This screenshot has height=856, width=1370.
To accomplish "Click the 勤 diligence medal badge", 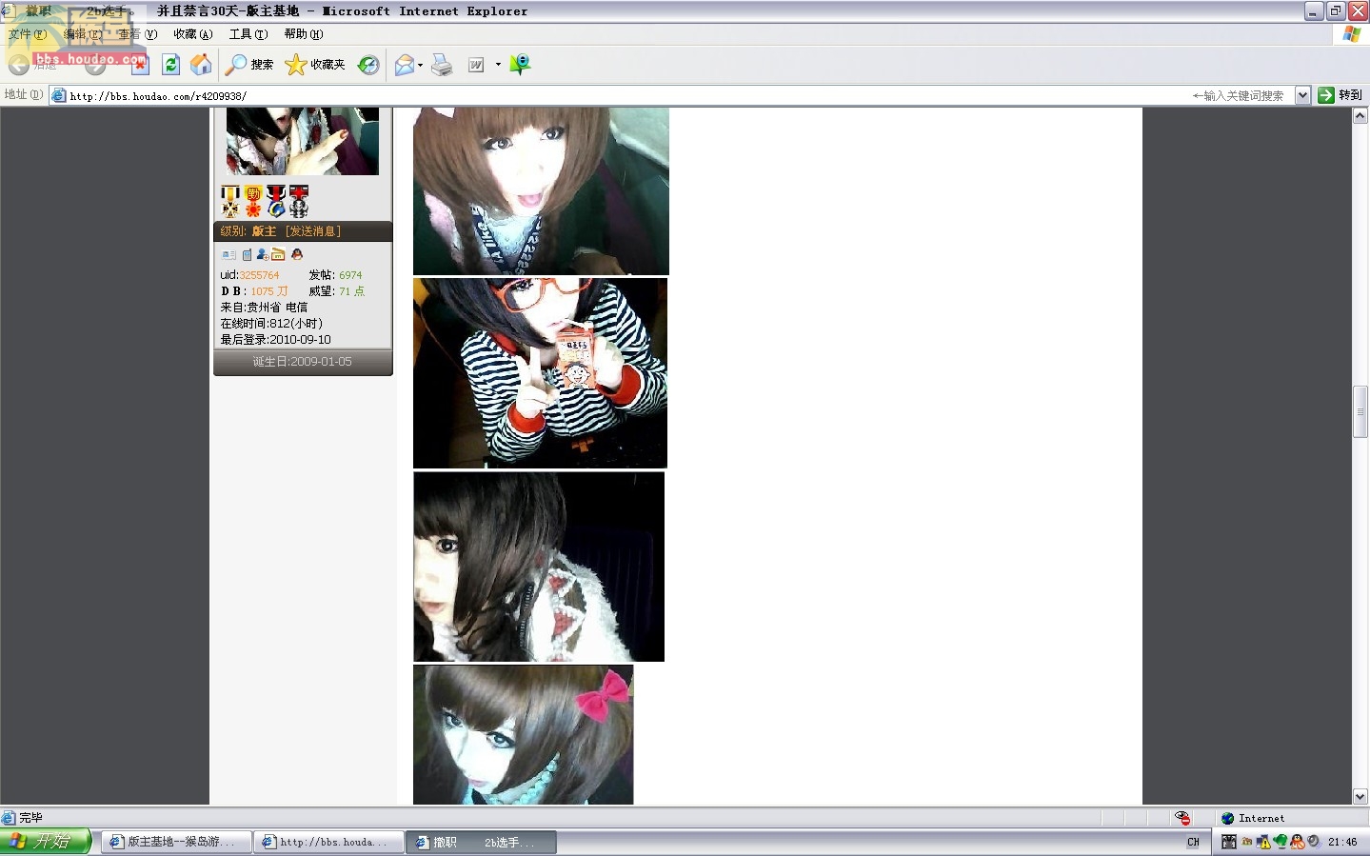I will click(x=253, y=201).
